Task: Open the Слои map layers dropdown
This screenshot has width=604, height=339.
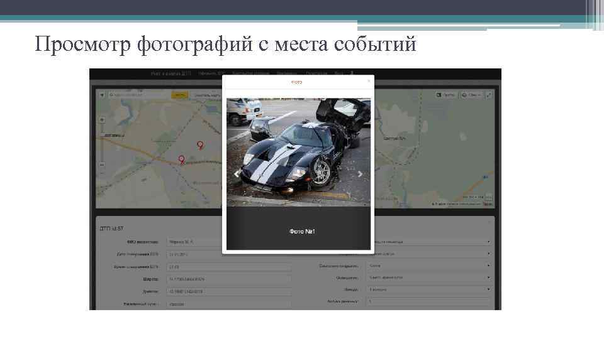Action: click(471, 95)
